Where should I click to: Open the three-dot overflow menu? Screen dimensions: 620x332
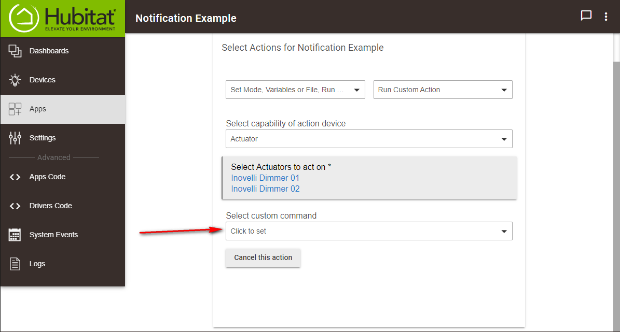pos(606,17)
